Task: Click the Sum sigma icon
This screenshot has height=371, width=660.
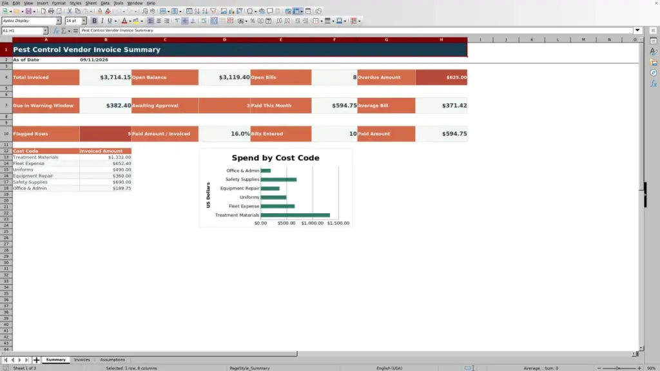Action: [64, 31]
